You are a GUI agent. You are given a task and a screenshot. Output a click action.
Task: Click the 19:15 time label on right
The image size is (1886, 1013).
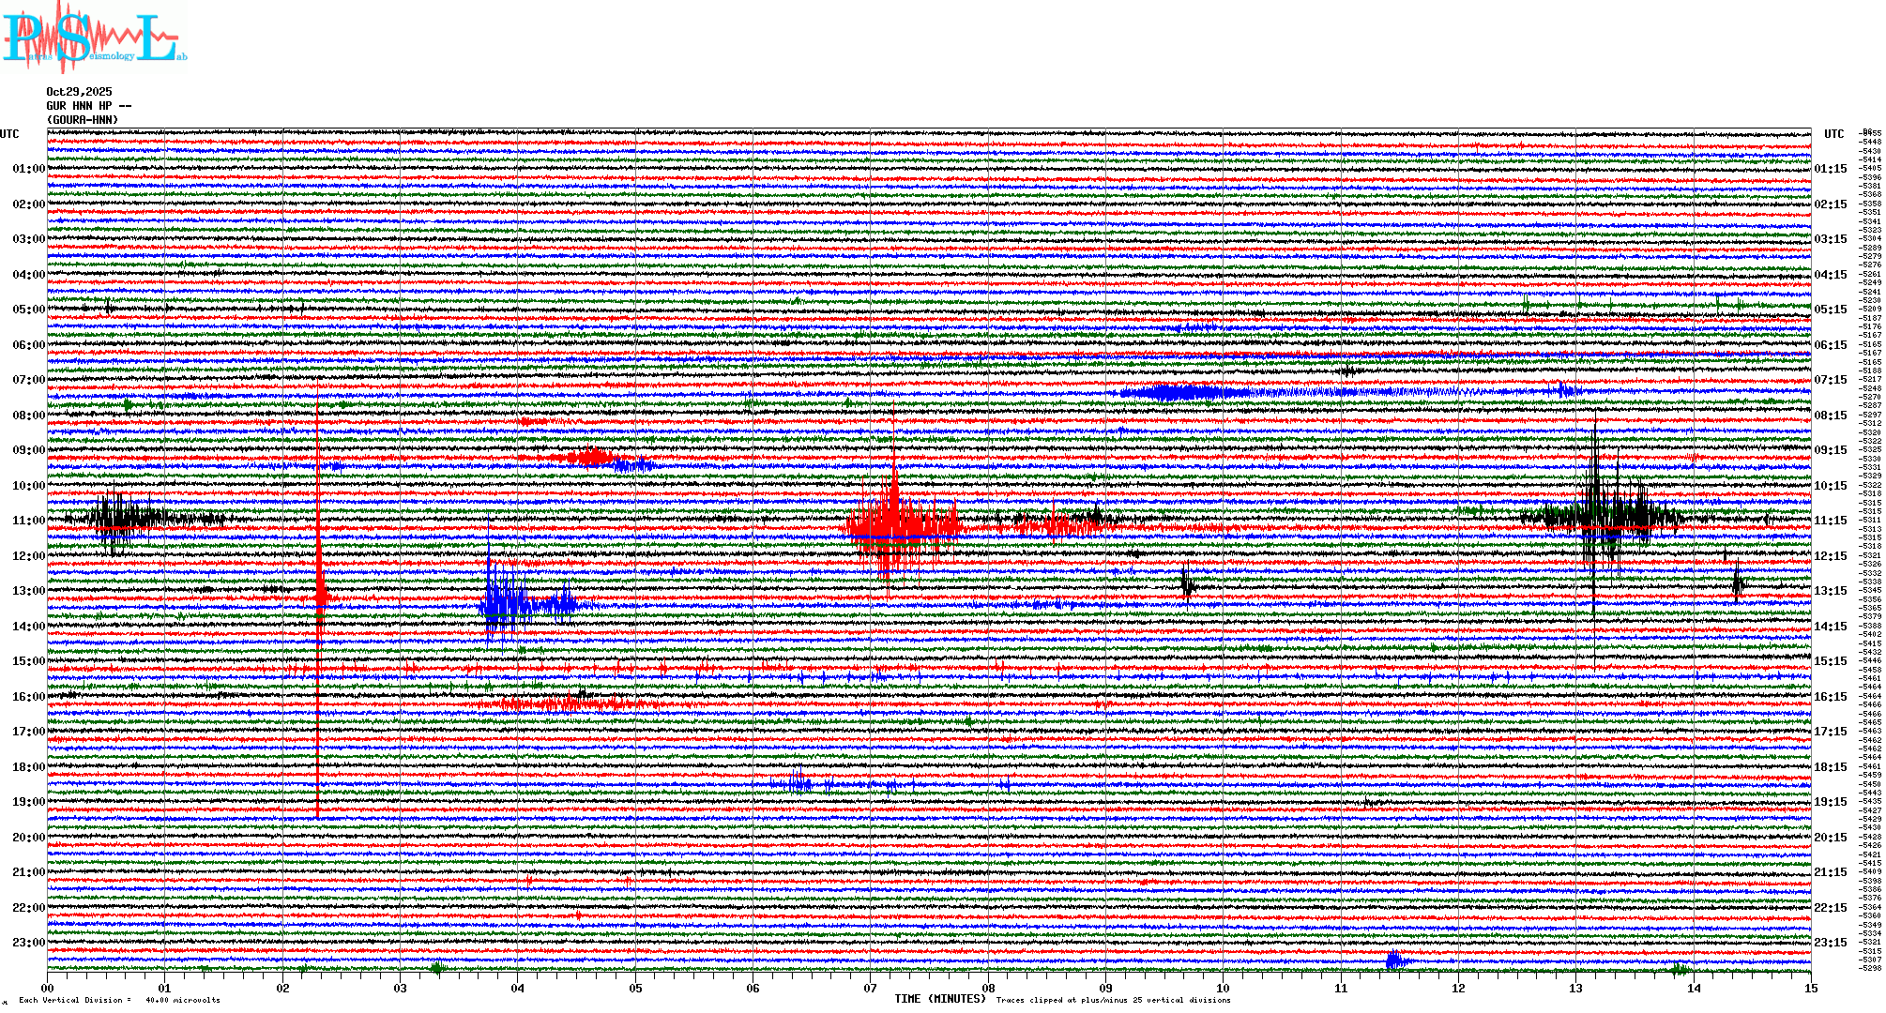[1830, 802]
